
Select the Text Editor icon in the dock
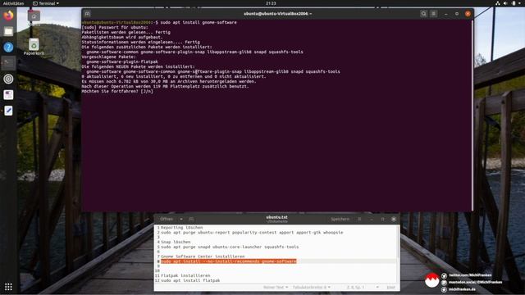pyautogui.click(x=8, y=111)
